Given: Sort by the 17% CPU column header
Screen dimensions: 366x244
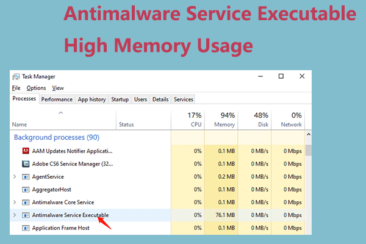Looking at the screenshot, I should (x=188, y=120).
